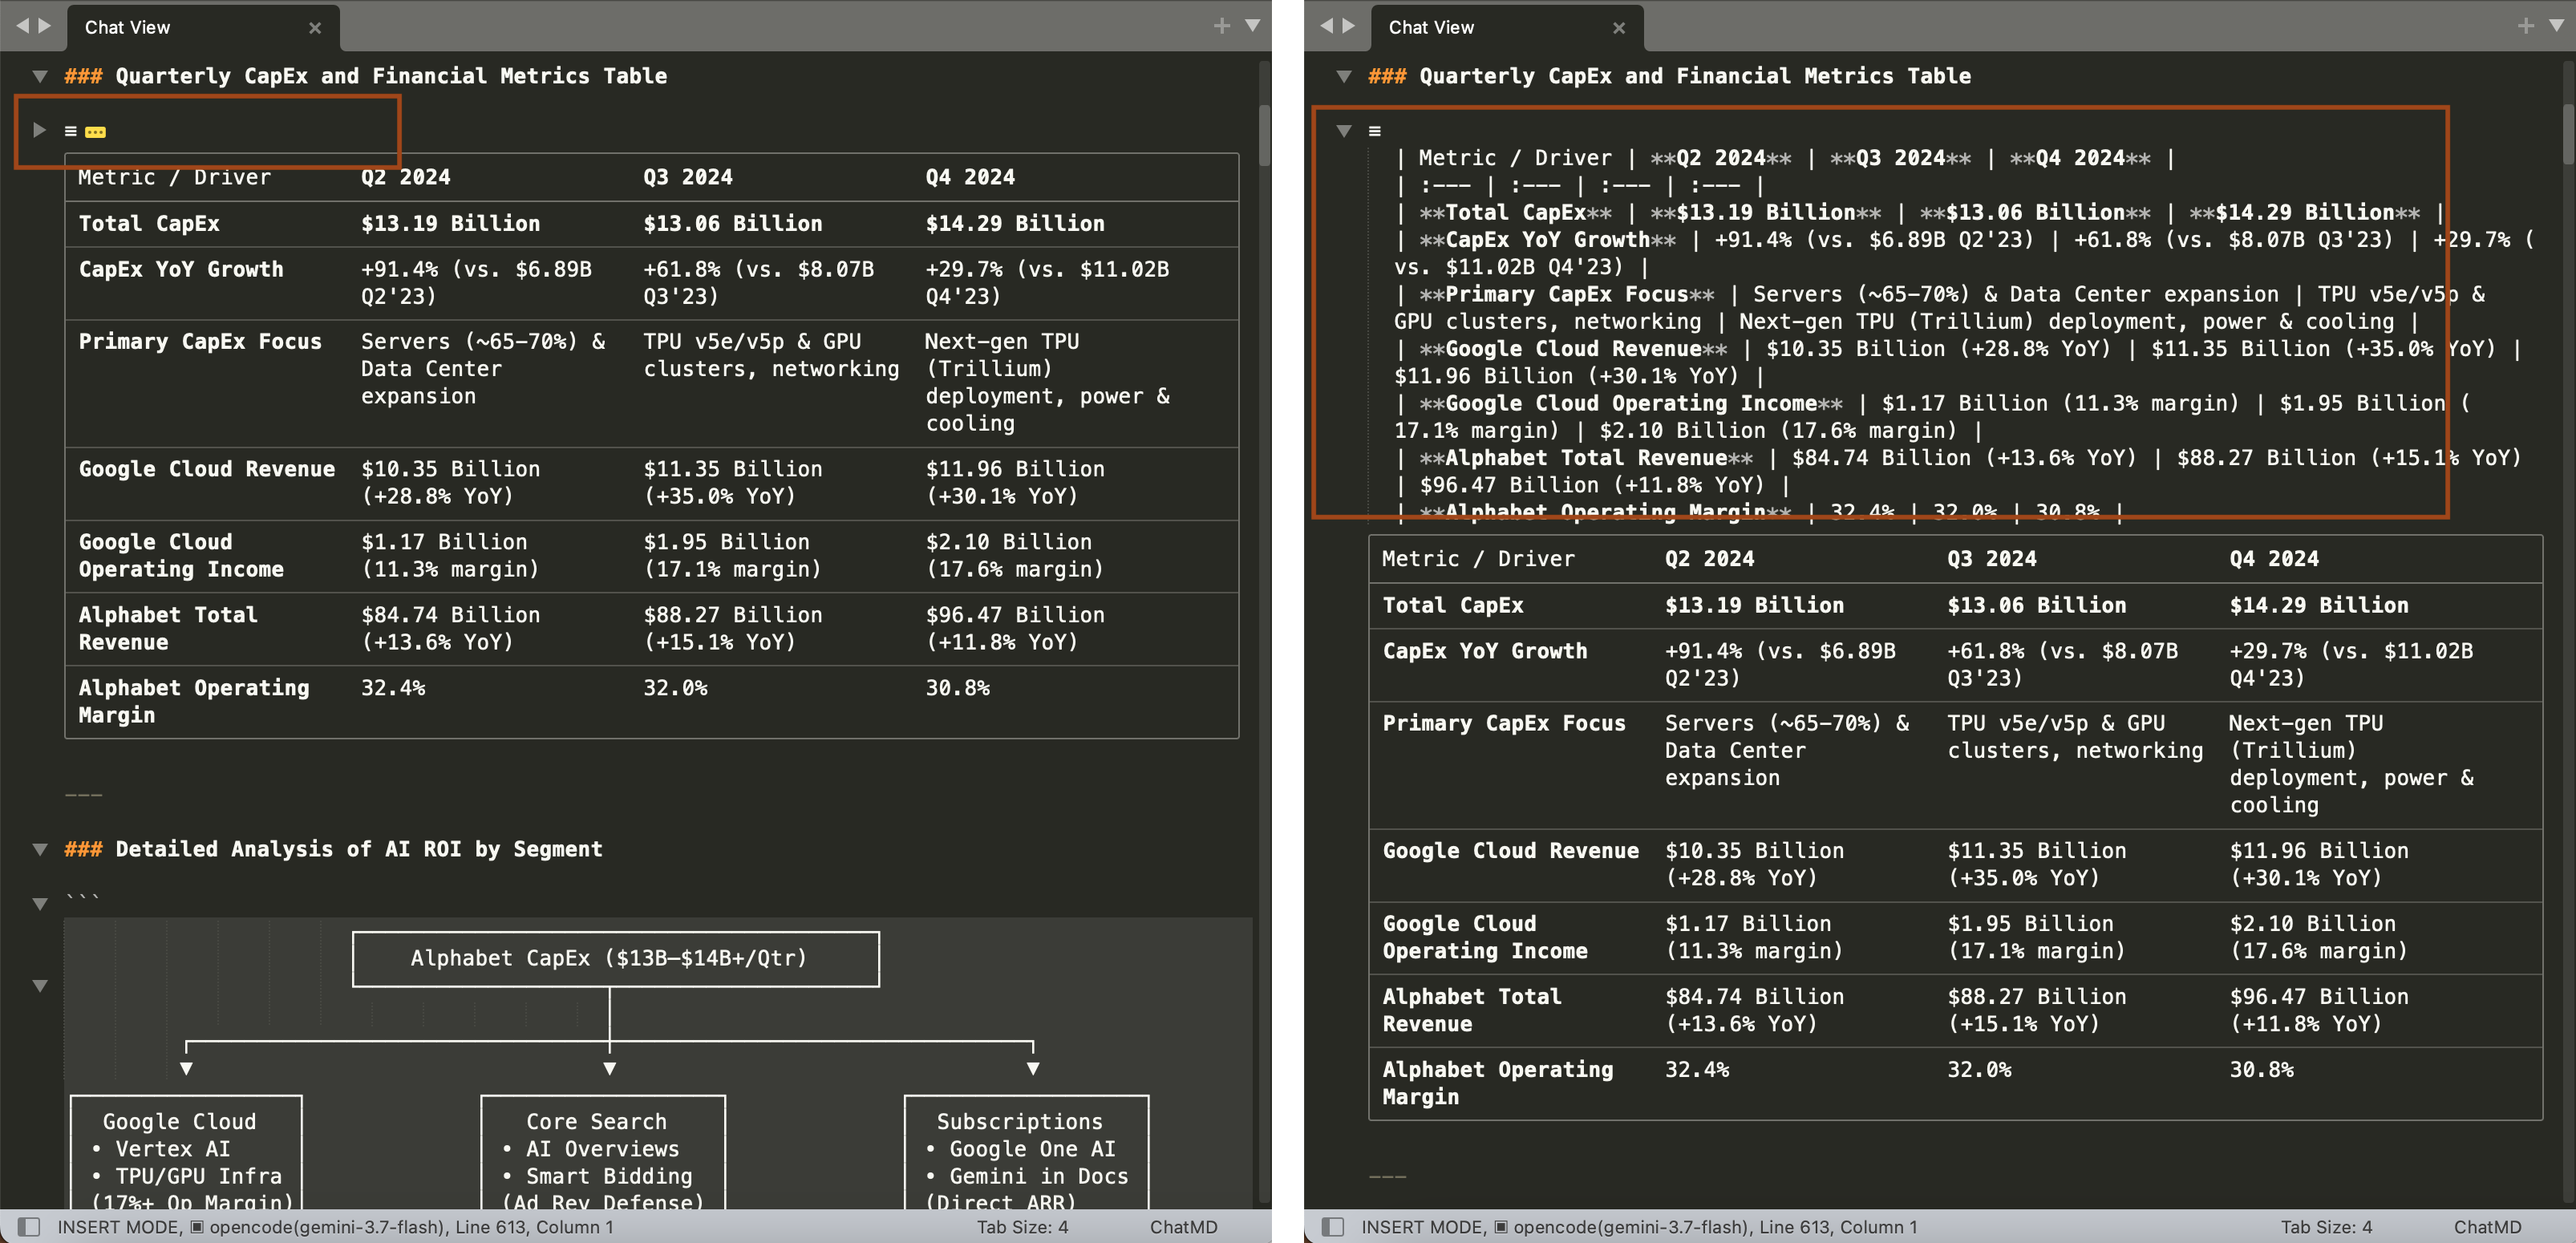The width and height of the screenshot is (2576, 1243).
Task: Go to next tab arrow in right window
Action: 1348,26
